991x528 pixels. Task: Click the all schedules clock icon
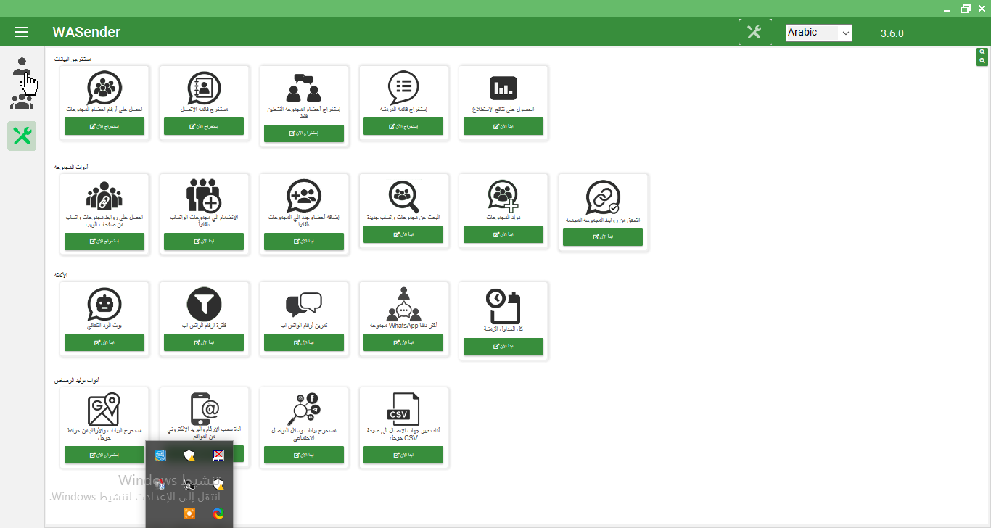[x=503, y=306]
